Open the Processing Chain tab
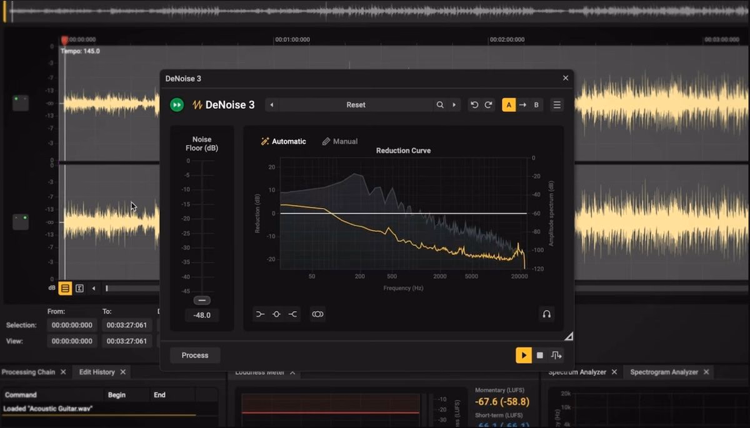The height and width of the screenshot is (428, 750). coord(28,372)
